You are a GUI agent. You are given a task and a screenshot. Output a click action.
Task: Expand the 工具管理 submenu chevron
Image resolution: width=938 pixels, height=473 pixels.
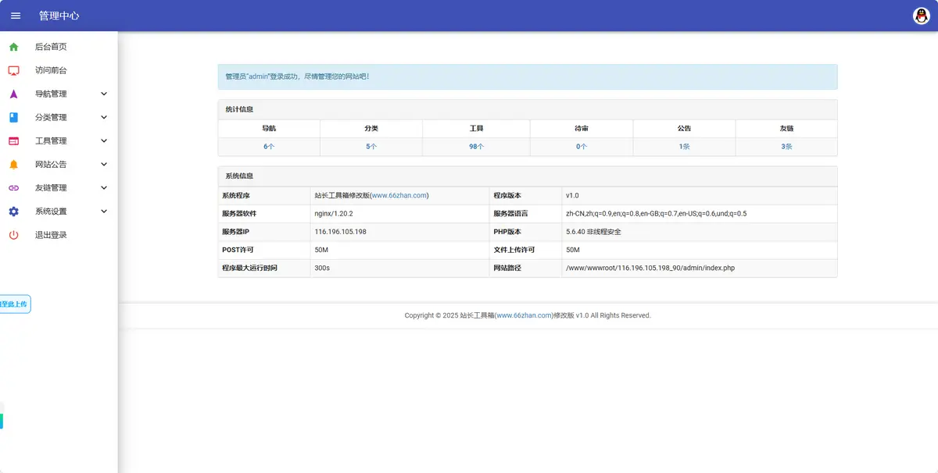pyautogui.click(x=104, y=140)
